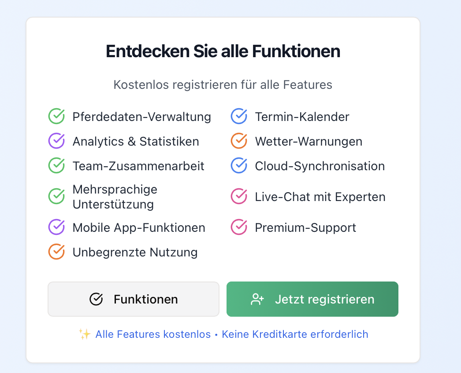Click the circled check icon in the Funktionen button

pos(96,299)
